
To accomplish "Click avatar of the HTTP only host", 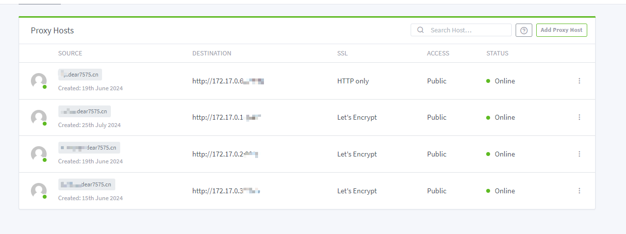I will click(x=39, y=81).
